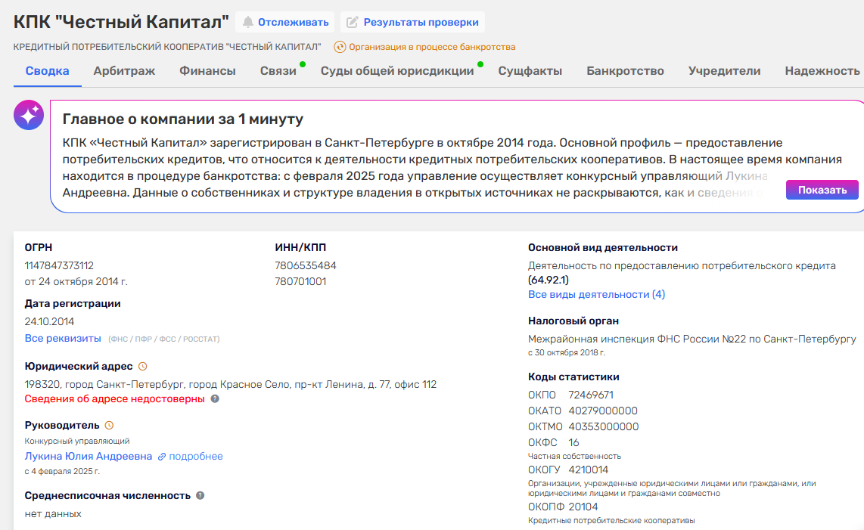Click the ОКОПФ code 20104
Screen dimensions: 864x530
tap(583, 507)
